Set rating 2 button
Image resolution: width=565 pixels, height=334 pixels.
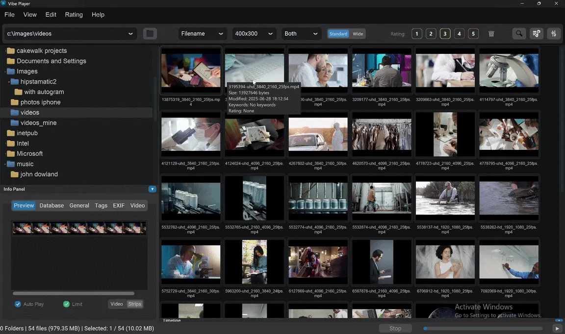(431, 34)
